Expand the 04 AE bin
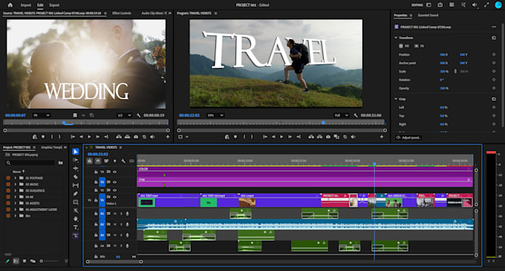Image resolution: width=505 pixels, height=271 pixels. (15, 197)
